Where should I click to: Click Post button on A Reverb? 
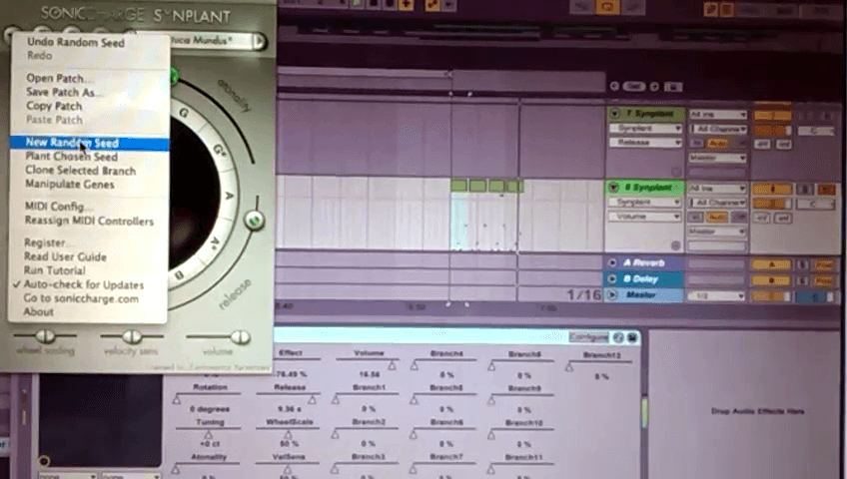(824, 264)
